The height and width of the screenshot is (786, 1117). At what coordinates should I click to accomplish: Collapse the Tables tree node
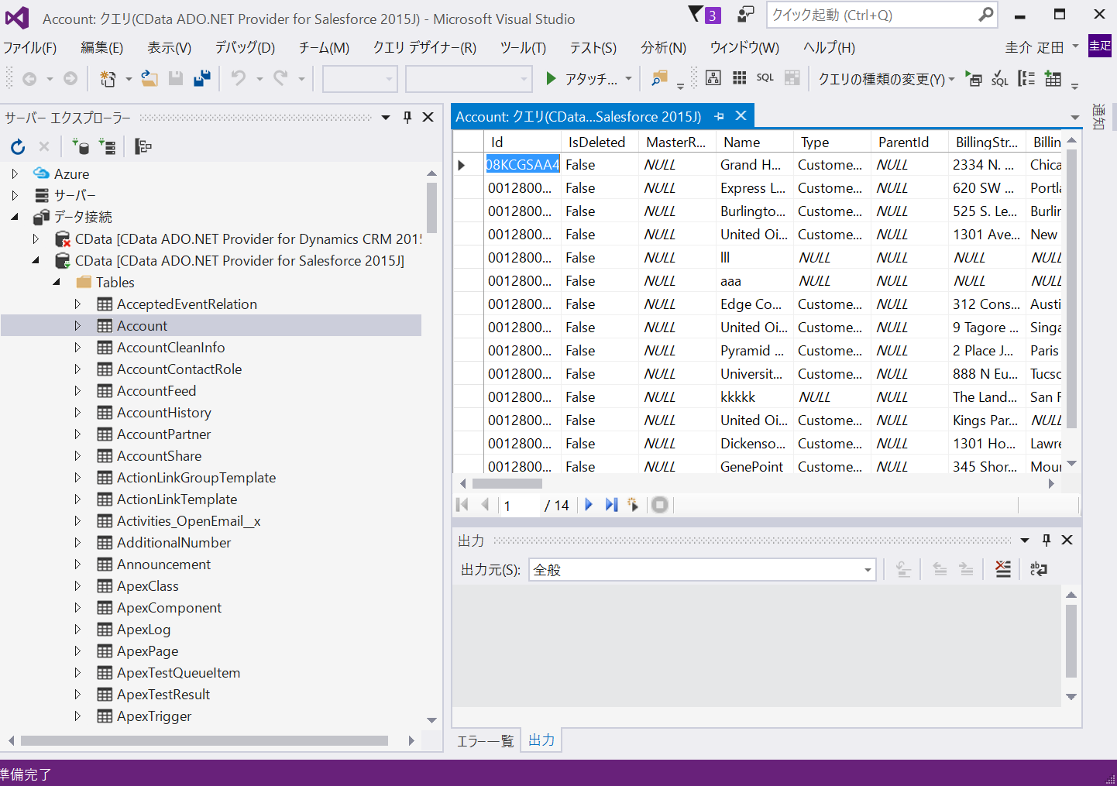pyautogui.click(x=56, y=282)
